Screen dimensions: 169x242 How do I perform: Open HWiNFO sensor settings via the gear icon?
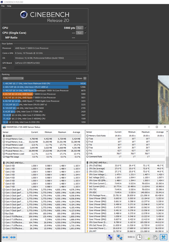tap(155, 237)
